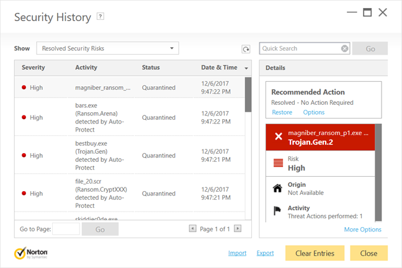
Task: Open the More Options link
Action: pos(362,230)
